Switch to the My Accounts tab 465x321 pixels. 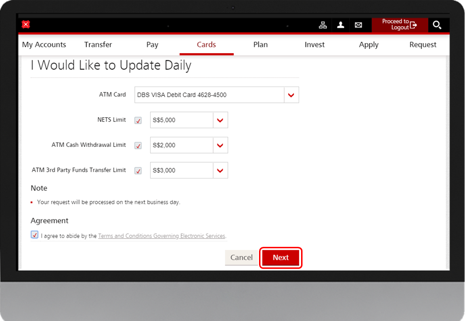coord(44,44)
